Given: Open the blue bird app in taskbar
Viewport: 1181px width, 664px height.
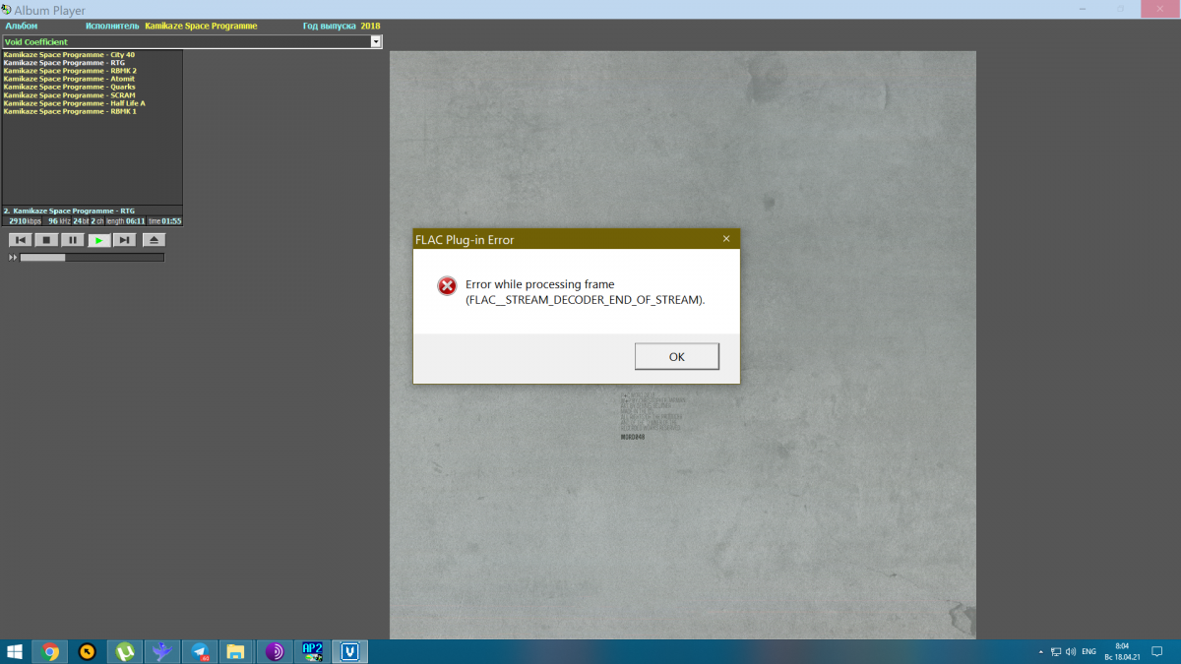Looking at the screenshot, I should point(162,651).
